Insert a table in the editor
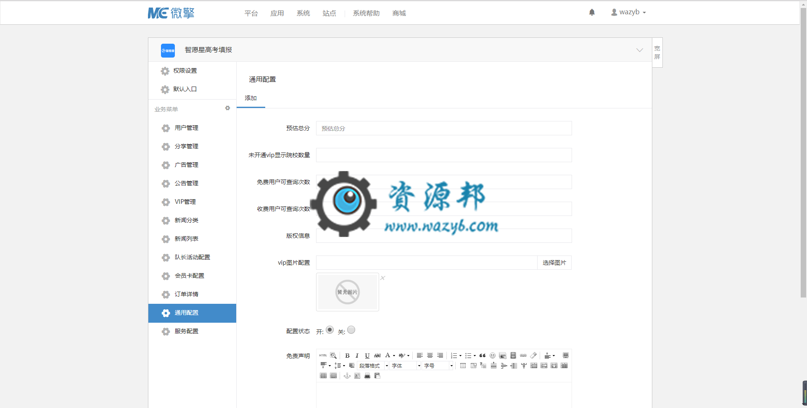The width and height of the screenshot is (807, 408). 463,366
